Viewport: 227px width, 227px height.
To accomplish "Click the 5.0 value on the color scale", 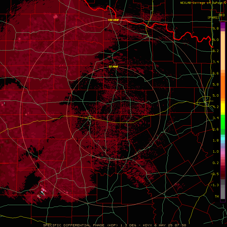I will coord(216,96).
